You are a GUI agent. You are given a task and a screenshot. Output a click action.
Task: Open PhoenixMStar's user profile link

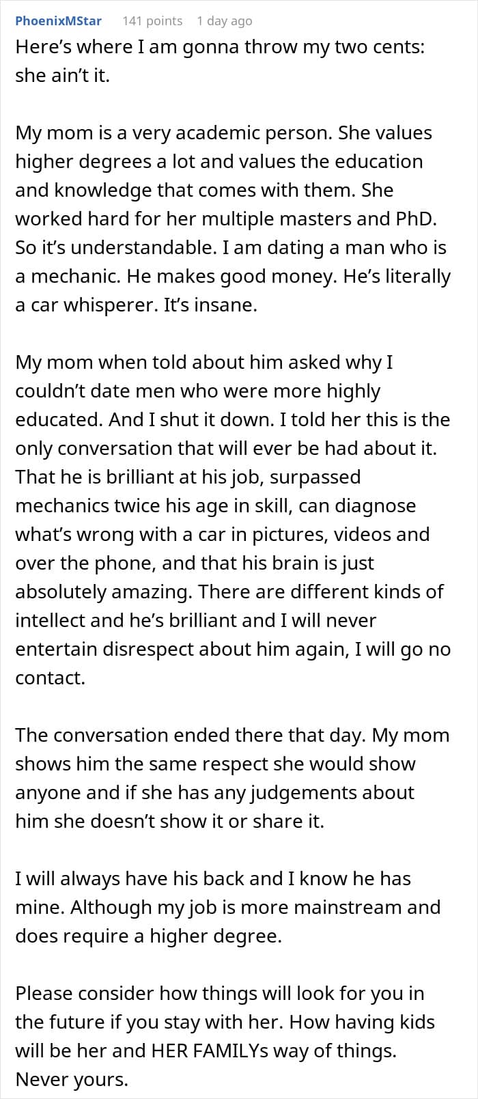tap(58, 20)
